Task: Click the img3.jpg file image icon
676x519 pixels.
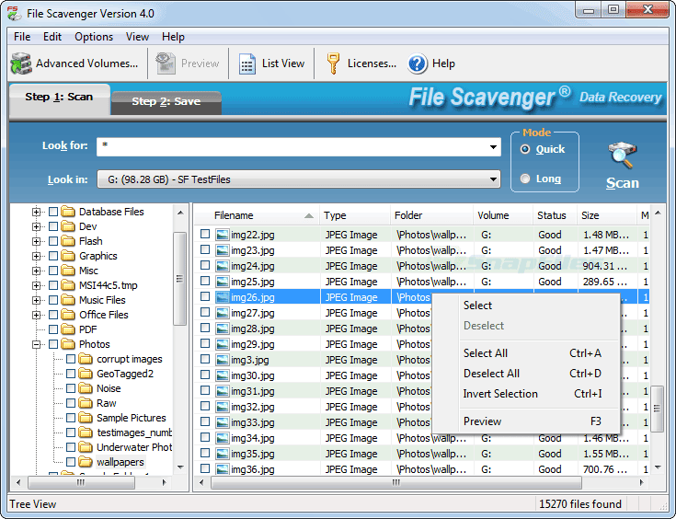Action: (223, 360)
